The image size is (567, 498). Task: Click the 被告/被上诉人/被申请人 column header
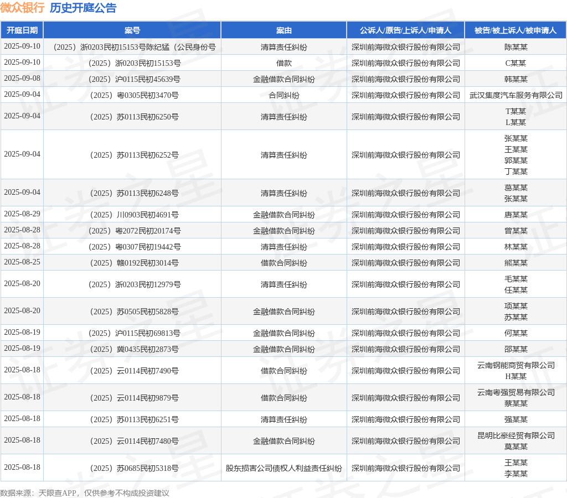pyautogui.click(x=516, y=30)
